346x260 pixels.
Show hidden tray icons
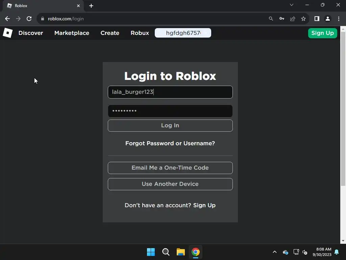pos(275,252)
